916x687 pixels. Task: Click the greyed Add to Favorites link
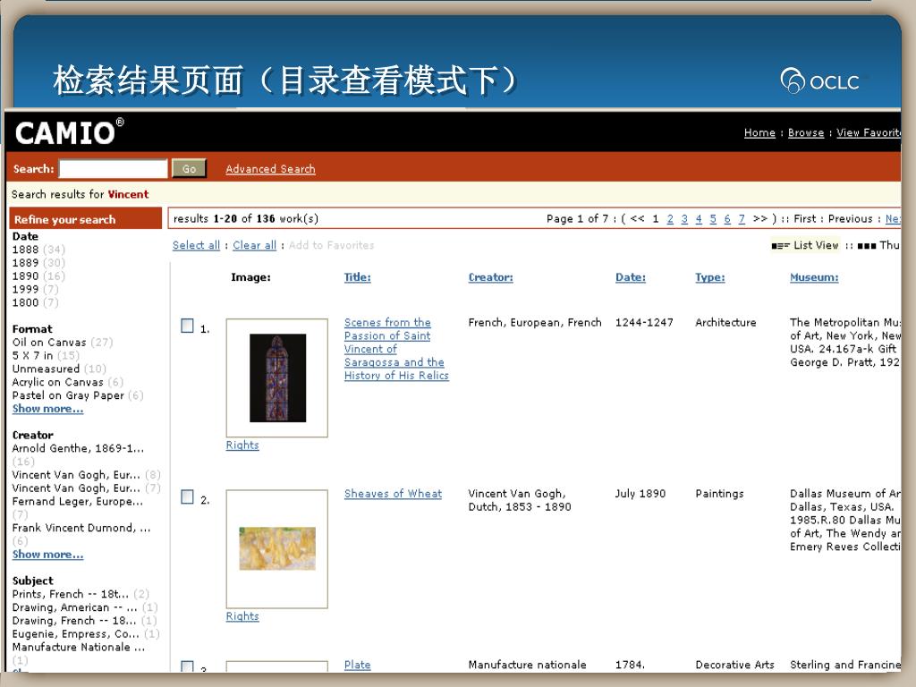(x=331, y=245)
